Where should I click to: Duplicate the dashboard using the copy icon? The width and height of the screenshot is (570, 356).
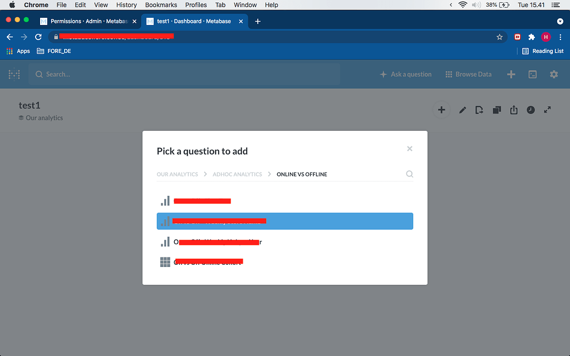coord(496,110)
